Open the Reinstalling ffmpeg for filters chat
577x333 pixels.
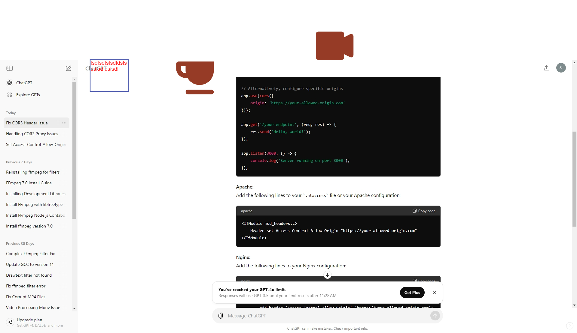pos(36,172)
